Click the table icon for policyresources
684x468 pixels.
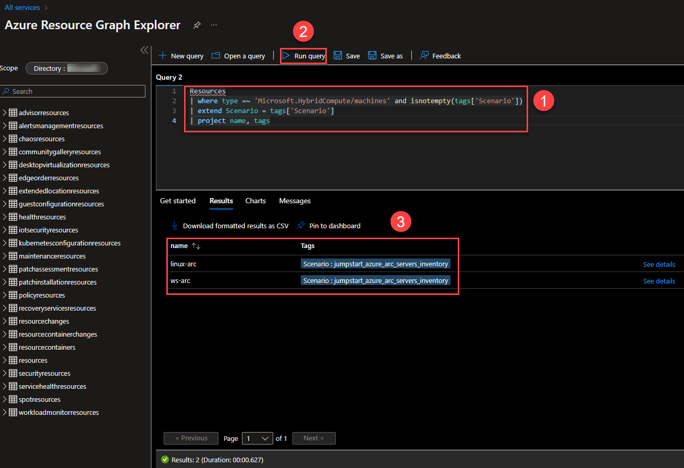(x=13, y=295)
